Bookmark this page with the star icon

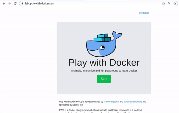click(x=175, y=4)
